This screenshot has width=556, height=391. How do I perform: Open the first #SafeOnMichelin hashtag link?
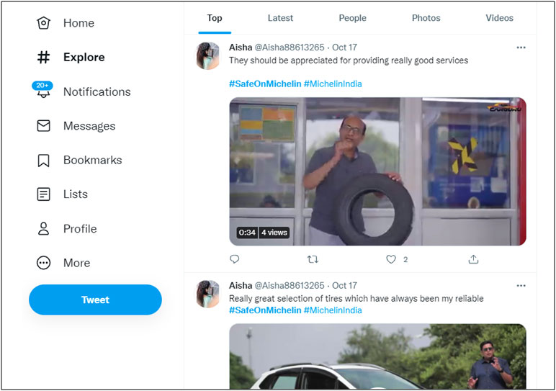coord(265,84)
